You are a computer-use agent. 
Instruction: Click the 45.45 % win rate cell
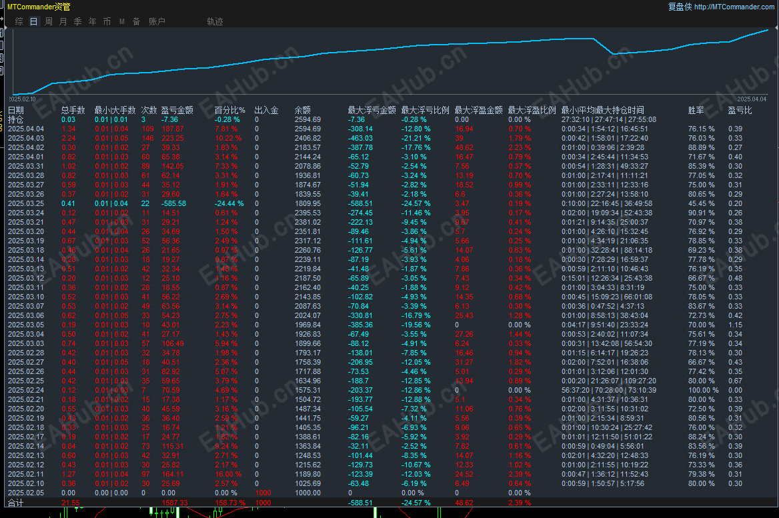[701, 203]
